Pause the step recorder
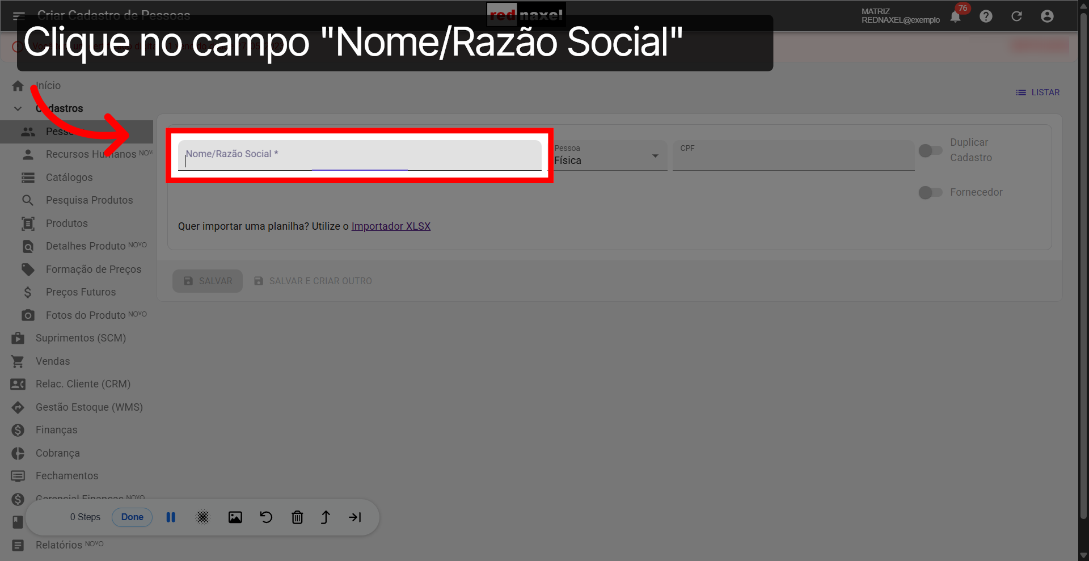 (x=171, y=517)
